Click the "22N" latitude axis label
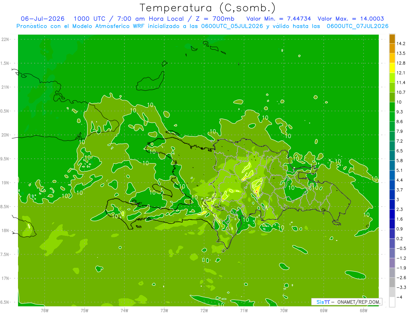The width and height of the screenshot is (408, 315). [x=5, y=39]
